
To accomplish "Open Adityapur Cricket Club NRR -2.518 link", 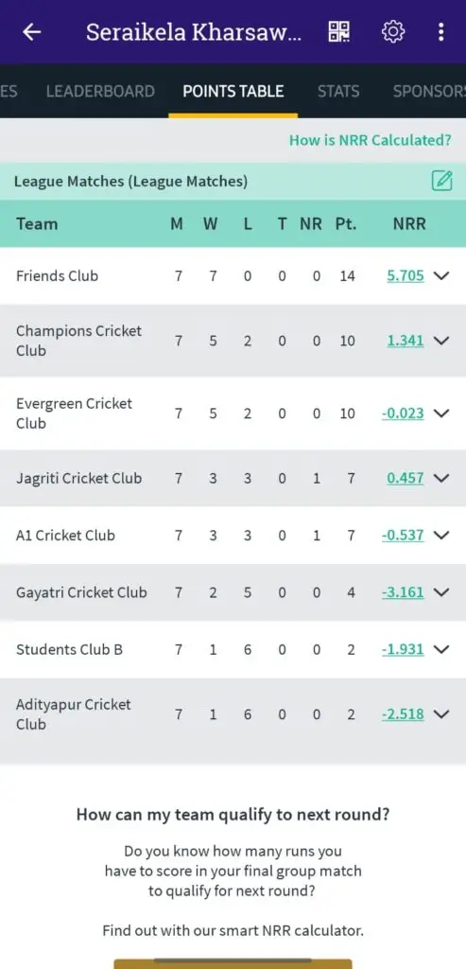I will click(x=403, y=714).
